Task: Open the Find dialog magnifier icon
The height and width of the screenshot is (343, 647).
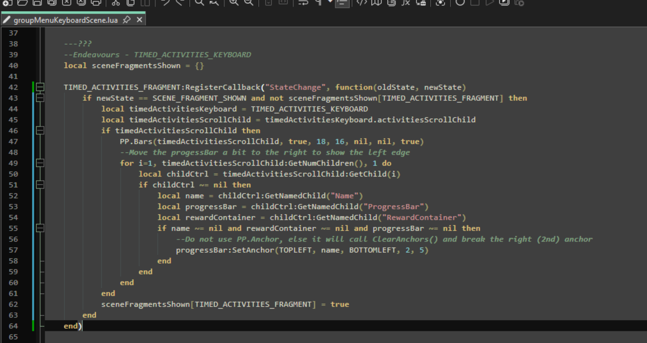Action: click(x=199, y=2)
